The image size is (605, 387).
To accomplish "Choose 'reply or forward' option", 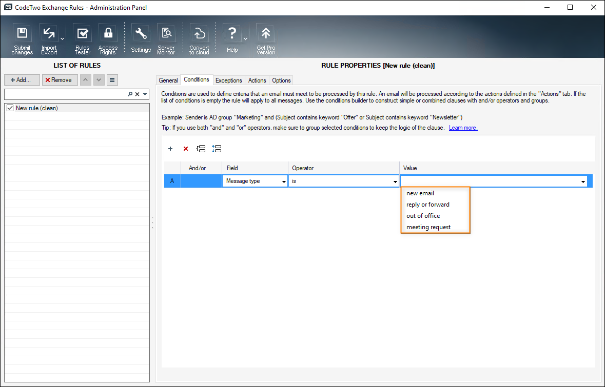I will click(428, 205).
